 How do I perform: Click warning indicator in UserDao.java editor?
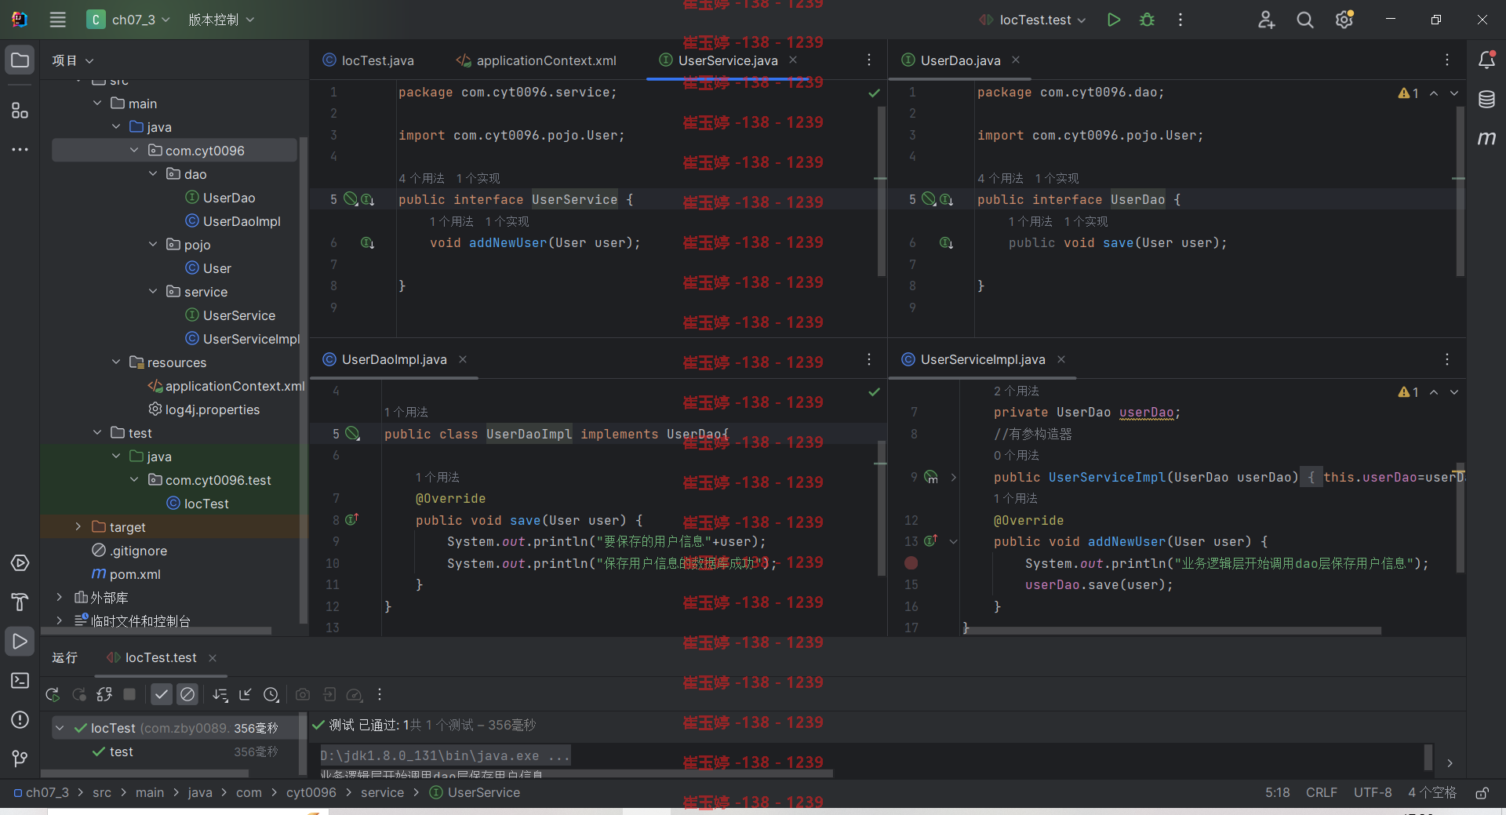[1409, 93]
